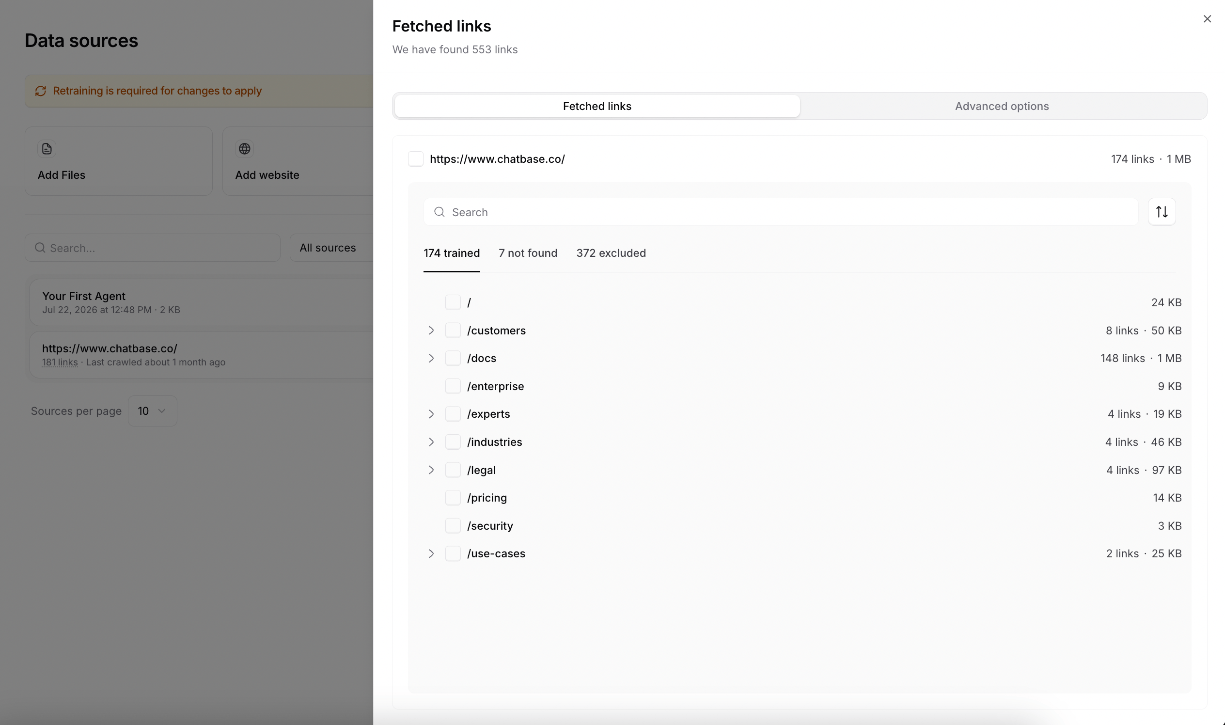The height and width of the screenshot is (725, 1225).
Task: Open the All sources filter dropdown
Action: pyautogui.click(x=331, y=248)
